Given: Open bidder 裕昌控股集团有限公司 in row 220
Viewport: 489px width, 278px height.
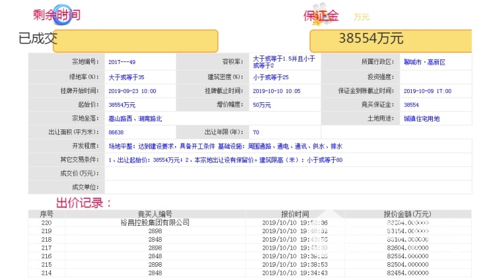Looking at the screenshot, I should (x=155, y=223).
